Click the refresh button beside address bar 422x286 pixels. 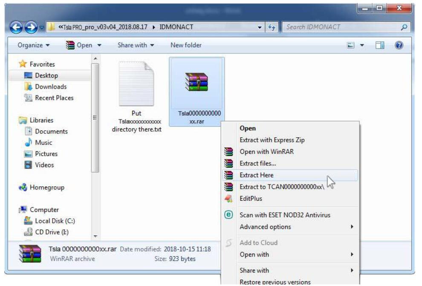(272, 27)
